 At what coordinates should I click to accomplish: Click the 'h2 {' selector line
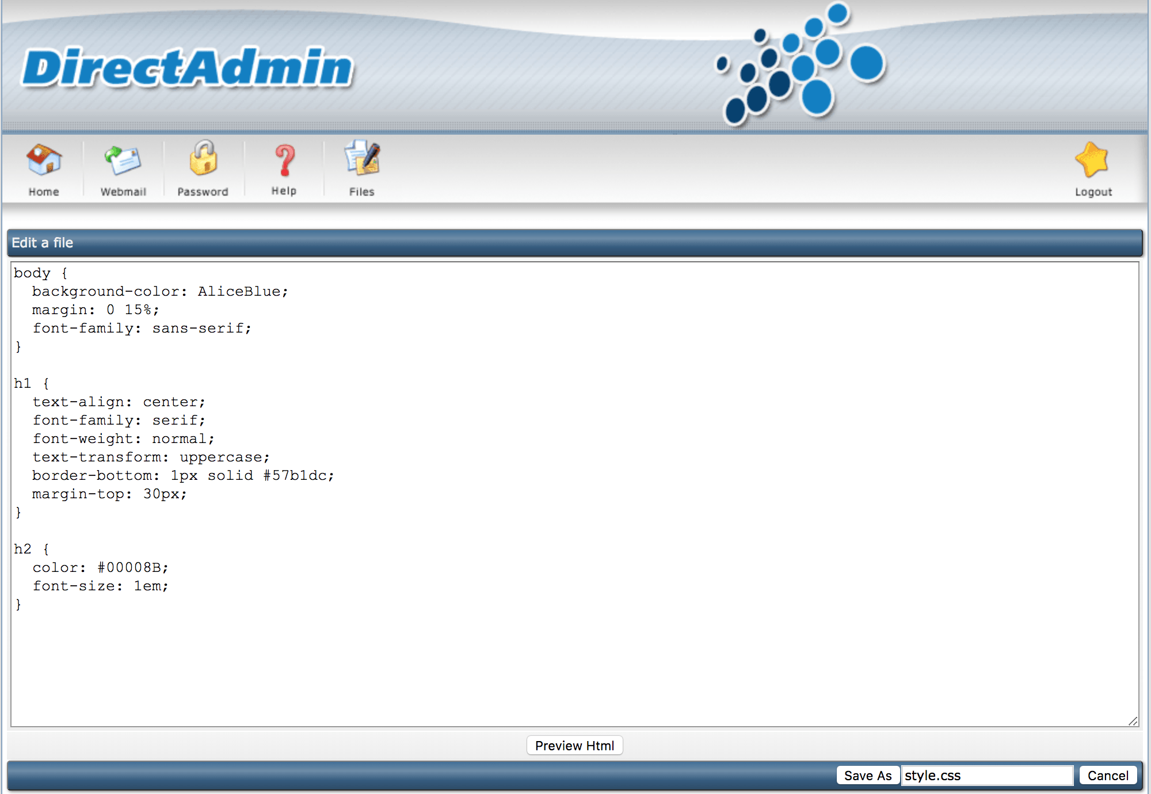pos(31,549)
